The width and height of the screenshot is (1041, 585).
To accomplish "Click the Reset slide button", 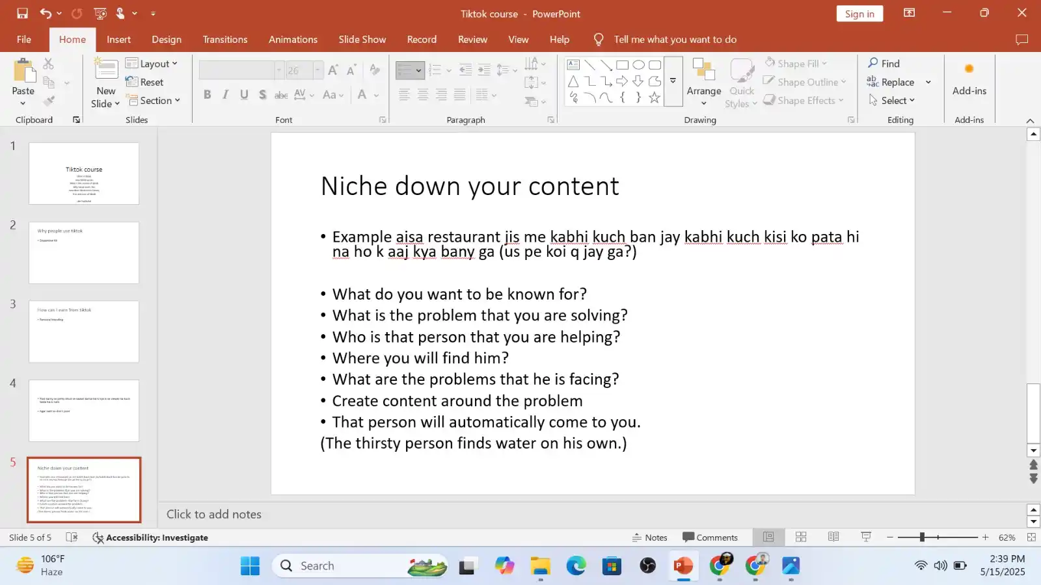I will [144, 82].
